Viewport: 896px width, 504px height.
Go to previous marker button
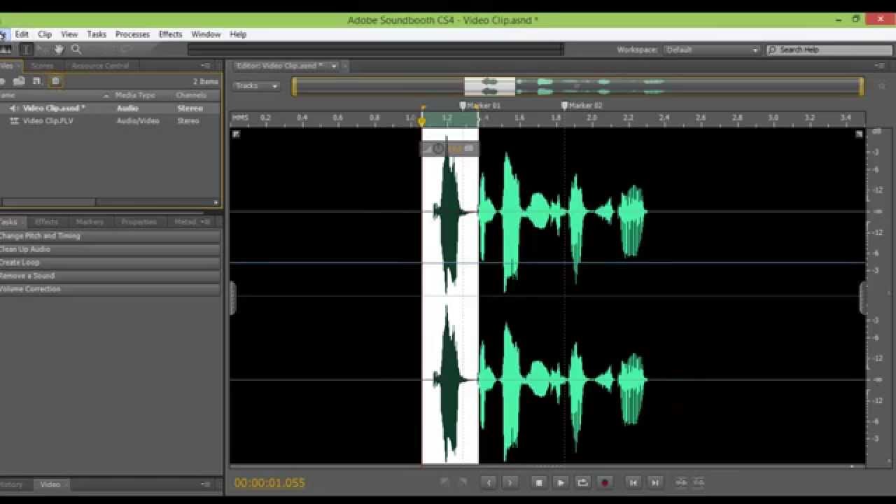click(489, 482)
